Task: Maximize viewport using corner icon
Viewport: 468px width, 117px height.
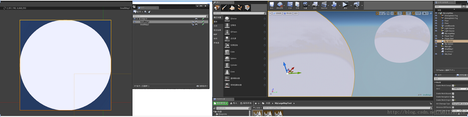Action: point(431,13)
